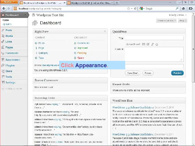Click the Pages icon in sidebar
The height and width of the screenshot is (146, 195).
(x=3, y=47)
